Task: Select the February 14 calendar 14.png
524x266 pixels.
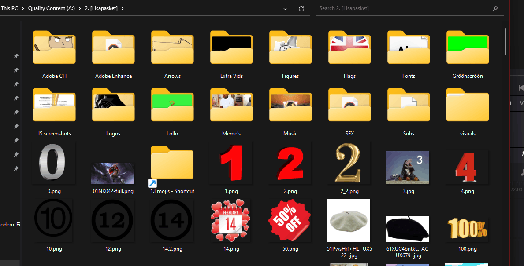Action: tap(230, 220)
